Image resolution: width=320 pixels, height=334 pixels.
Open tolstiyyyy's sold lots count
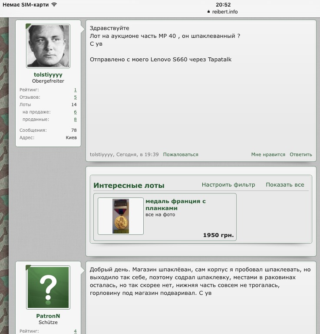pos(75,120)
